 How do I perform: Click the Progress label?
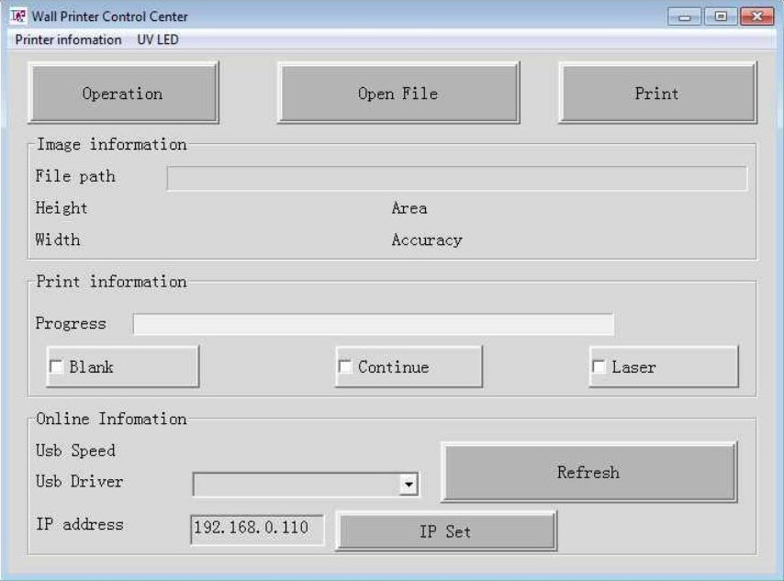71,323
